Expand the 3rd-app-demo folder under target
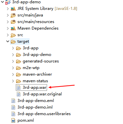Image resolution: width=123 pixels, height=124 pixels. point(13,55)
